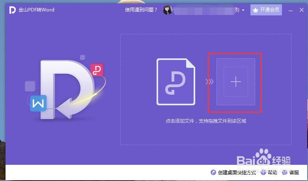
Task: Click text 点击添加文件，支持拖拽文件到该区域
Action: pyautogui.click(x=206, y=121)
